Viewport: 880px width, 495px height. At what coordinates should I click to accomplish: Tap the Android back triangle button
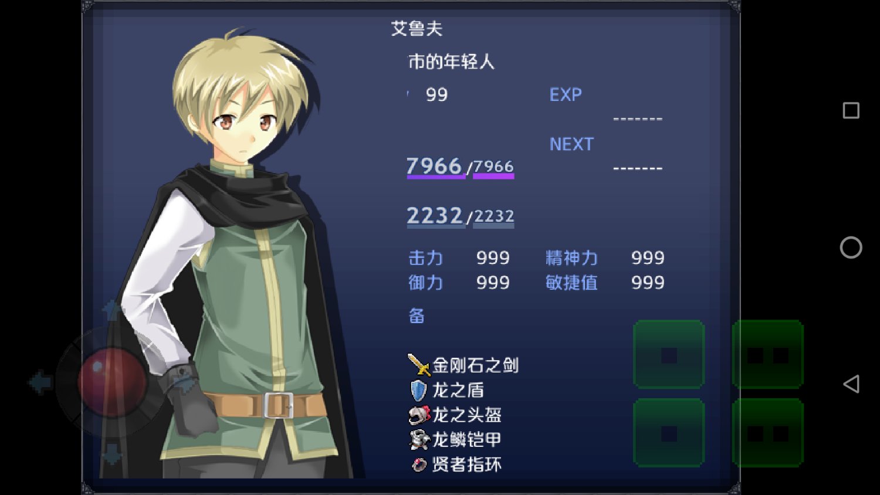coord(851,384)
